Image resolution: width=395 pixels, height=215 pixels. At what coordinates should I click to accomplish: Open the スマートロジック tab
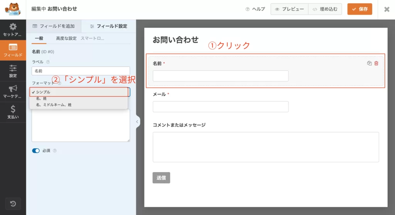[93, 38]
